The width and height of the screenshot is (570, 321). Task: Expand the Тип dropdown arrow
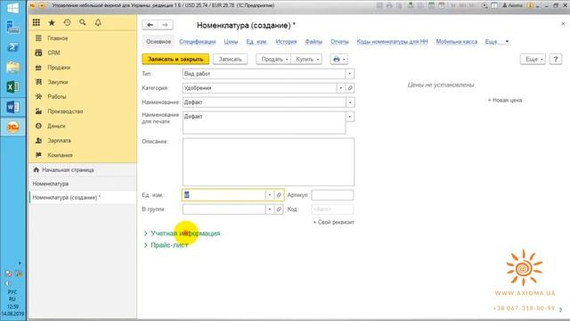point(350,74)
